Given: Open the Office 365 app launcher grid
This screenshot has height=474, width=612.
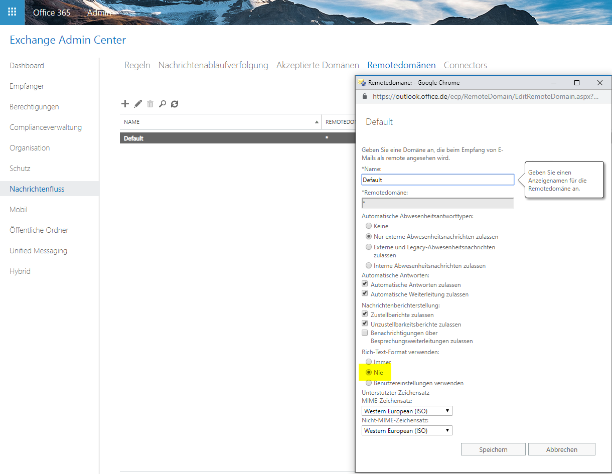Looking at the screenshot, I should click(12, 12).
